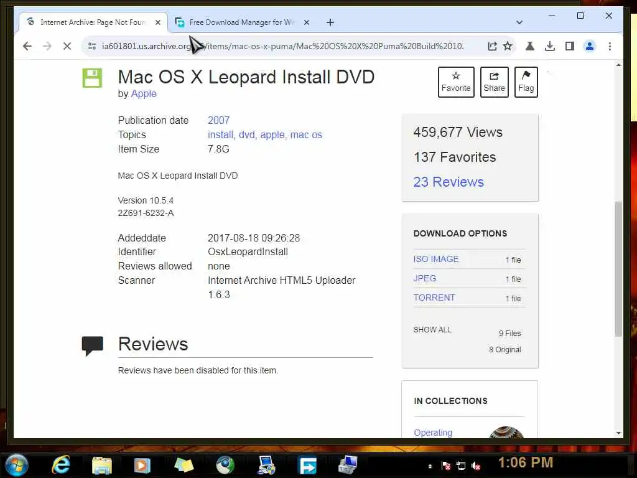Click the Operating collection thumbnail image
Screen dimensions: 637x478
pos(506,433)
